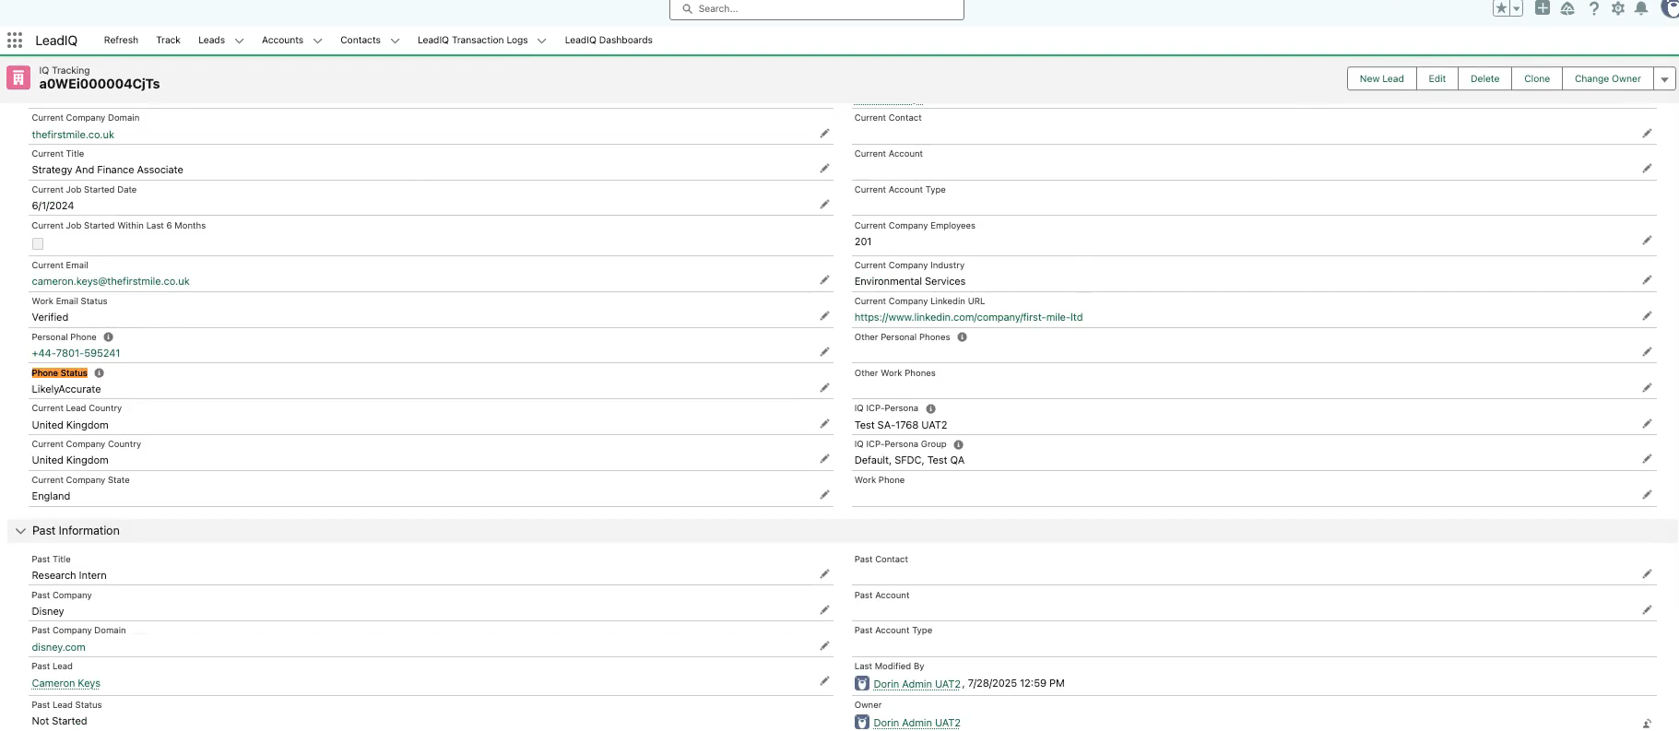The width and height of the screenshot is (1679, 731).
Task: Collapse the Past Information section
Action: (20, 531)
